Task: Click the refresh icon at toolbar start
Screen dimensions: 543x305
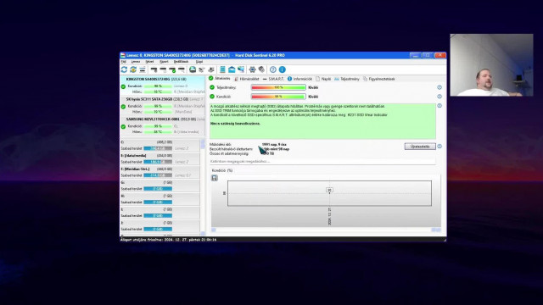Action: point(124,69)
